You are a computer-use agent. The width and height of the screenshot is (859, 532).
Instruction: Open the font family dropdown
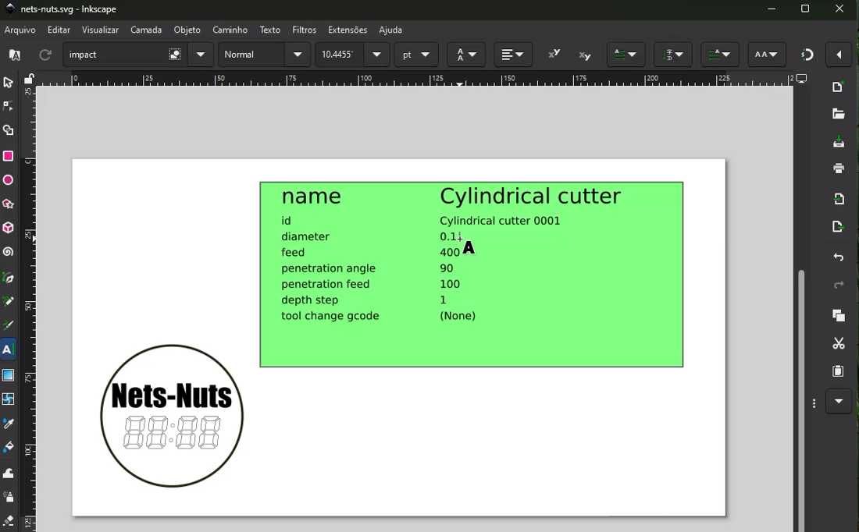pos(201,55)
